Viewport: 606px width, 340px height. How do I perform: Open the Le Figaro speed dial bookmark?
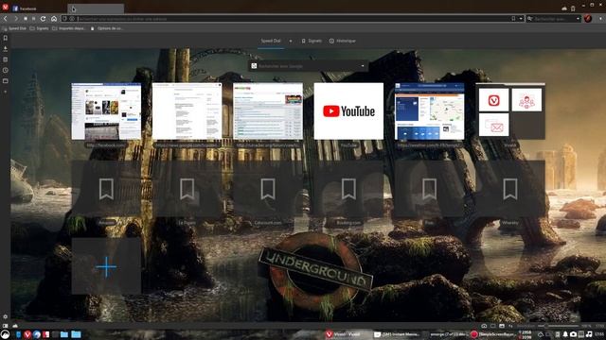187,189
